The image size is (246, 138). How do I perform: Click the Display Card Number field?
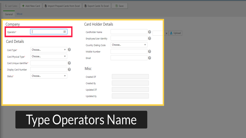pyautogui.click(x=49, y=70)
